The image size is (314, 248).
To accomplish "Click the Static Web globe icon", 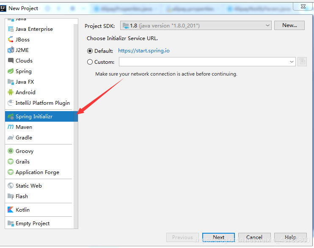I will click(11, 185).
